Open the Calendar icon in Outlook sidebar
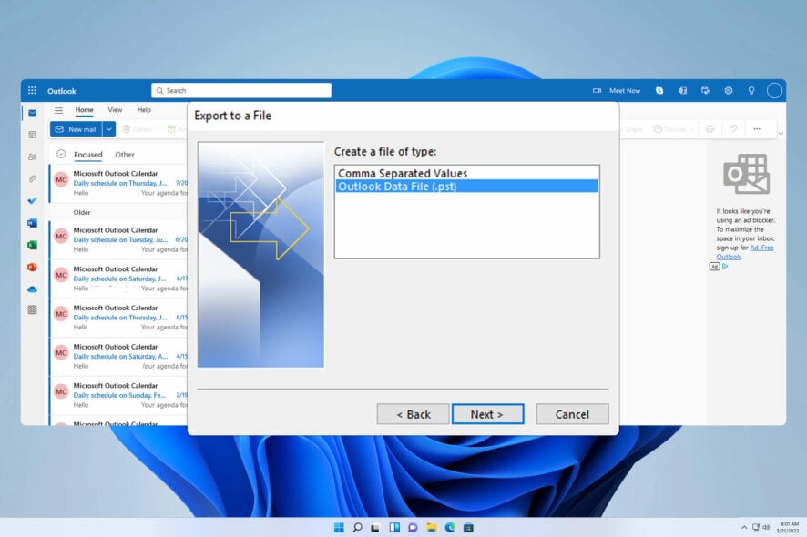This screenshot has height=537, width=807. [x=29, y=135]
